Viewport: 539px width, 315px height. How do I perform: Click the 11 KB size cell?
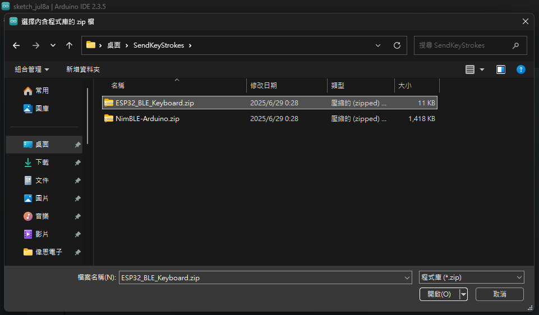pos(427,103)
